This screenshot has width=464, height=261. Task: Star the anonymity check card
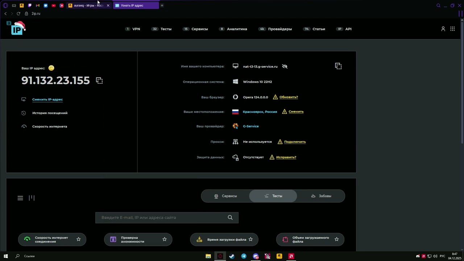(165, 239)
